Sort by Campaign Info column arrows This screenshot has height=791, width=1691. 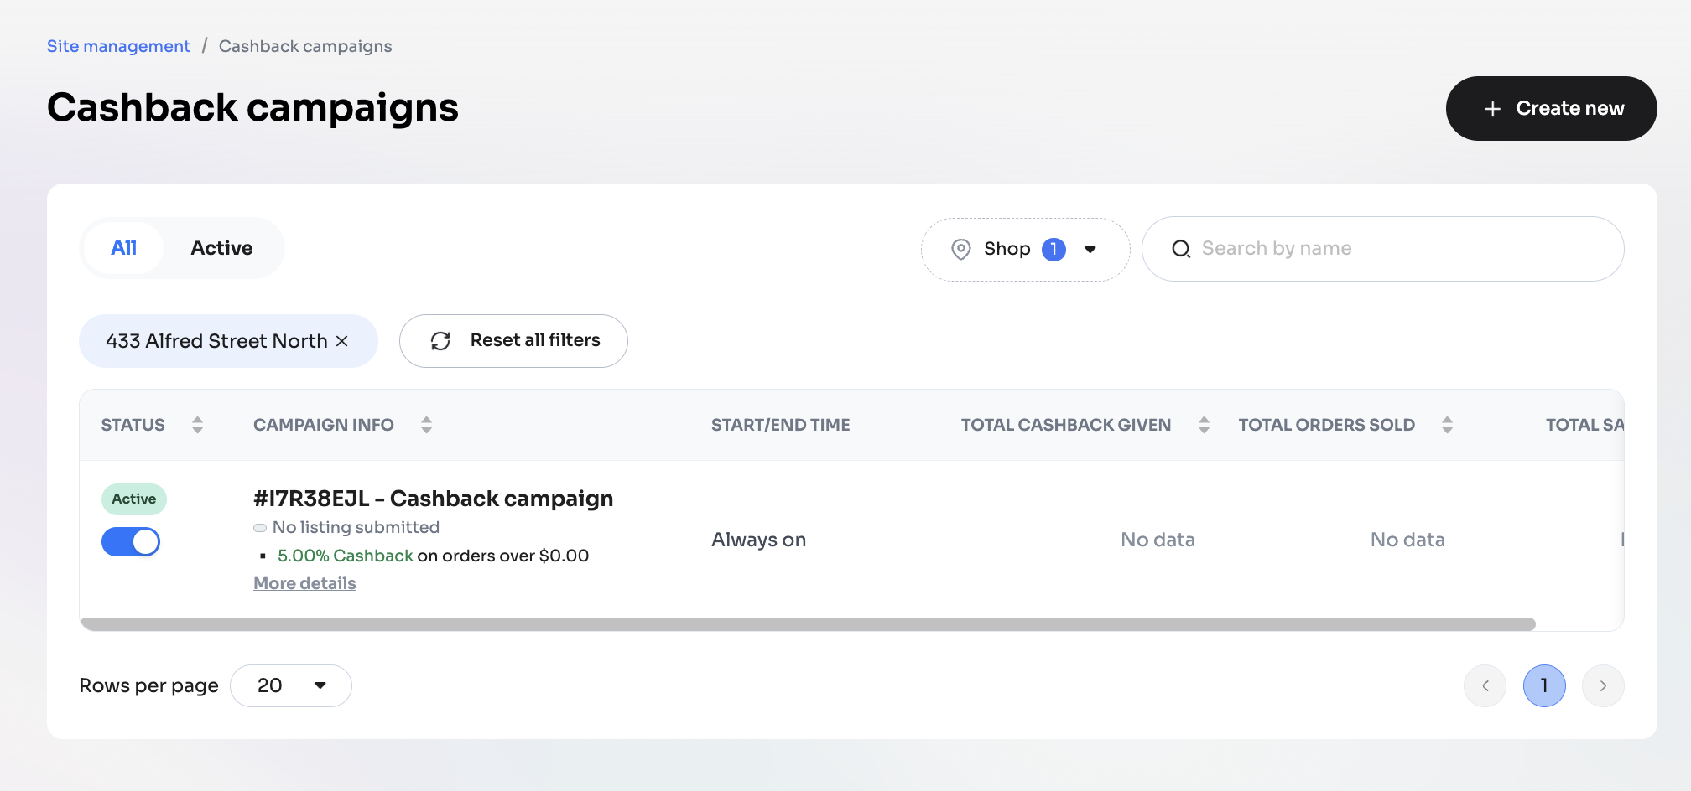(x=426, y=425)
